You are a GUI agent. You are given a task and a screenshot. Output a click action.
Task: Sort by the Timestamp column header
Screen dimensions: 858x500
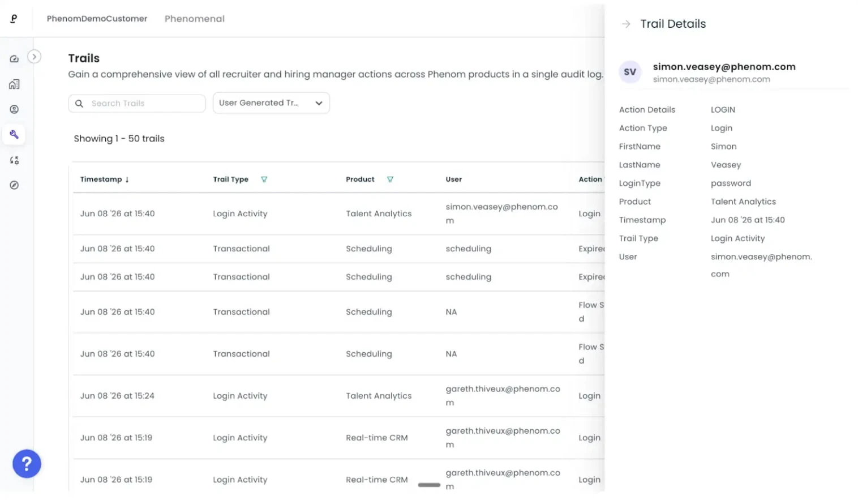coord(101,180)
